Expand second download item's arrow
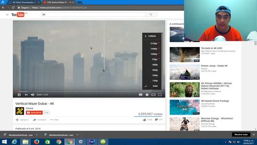This screenshot has height=145, width=257. tap(78, 135)
